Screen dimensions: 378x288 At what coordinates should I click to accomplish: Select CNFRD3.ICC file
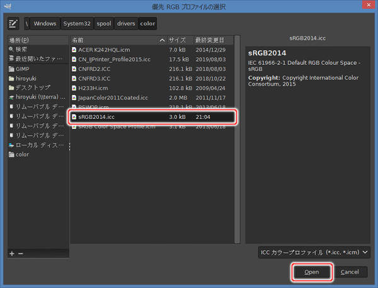(x=152, y=79)
